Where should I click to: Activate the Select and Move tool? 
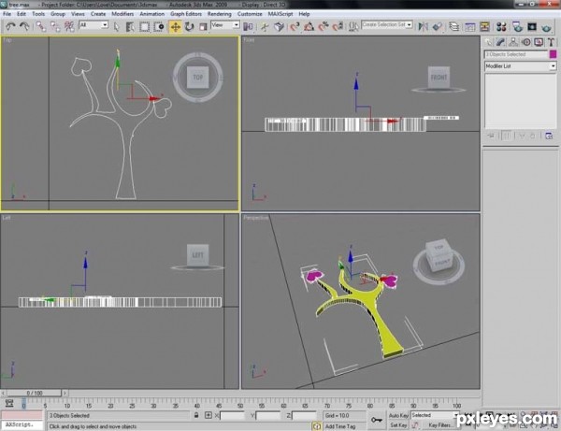pyautogui.click(x=176, y=27)
